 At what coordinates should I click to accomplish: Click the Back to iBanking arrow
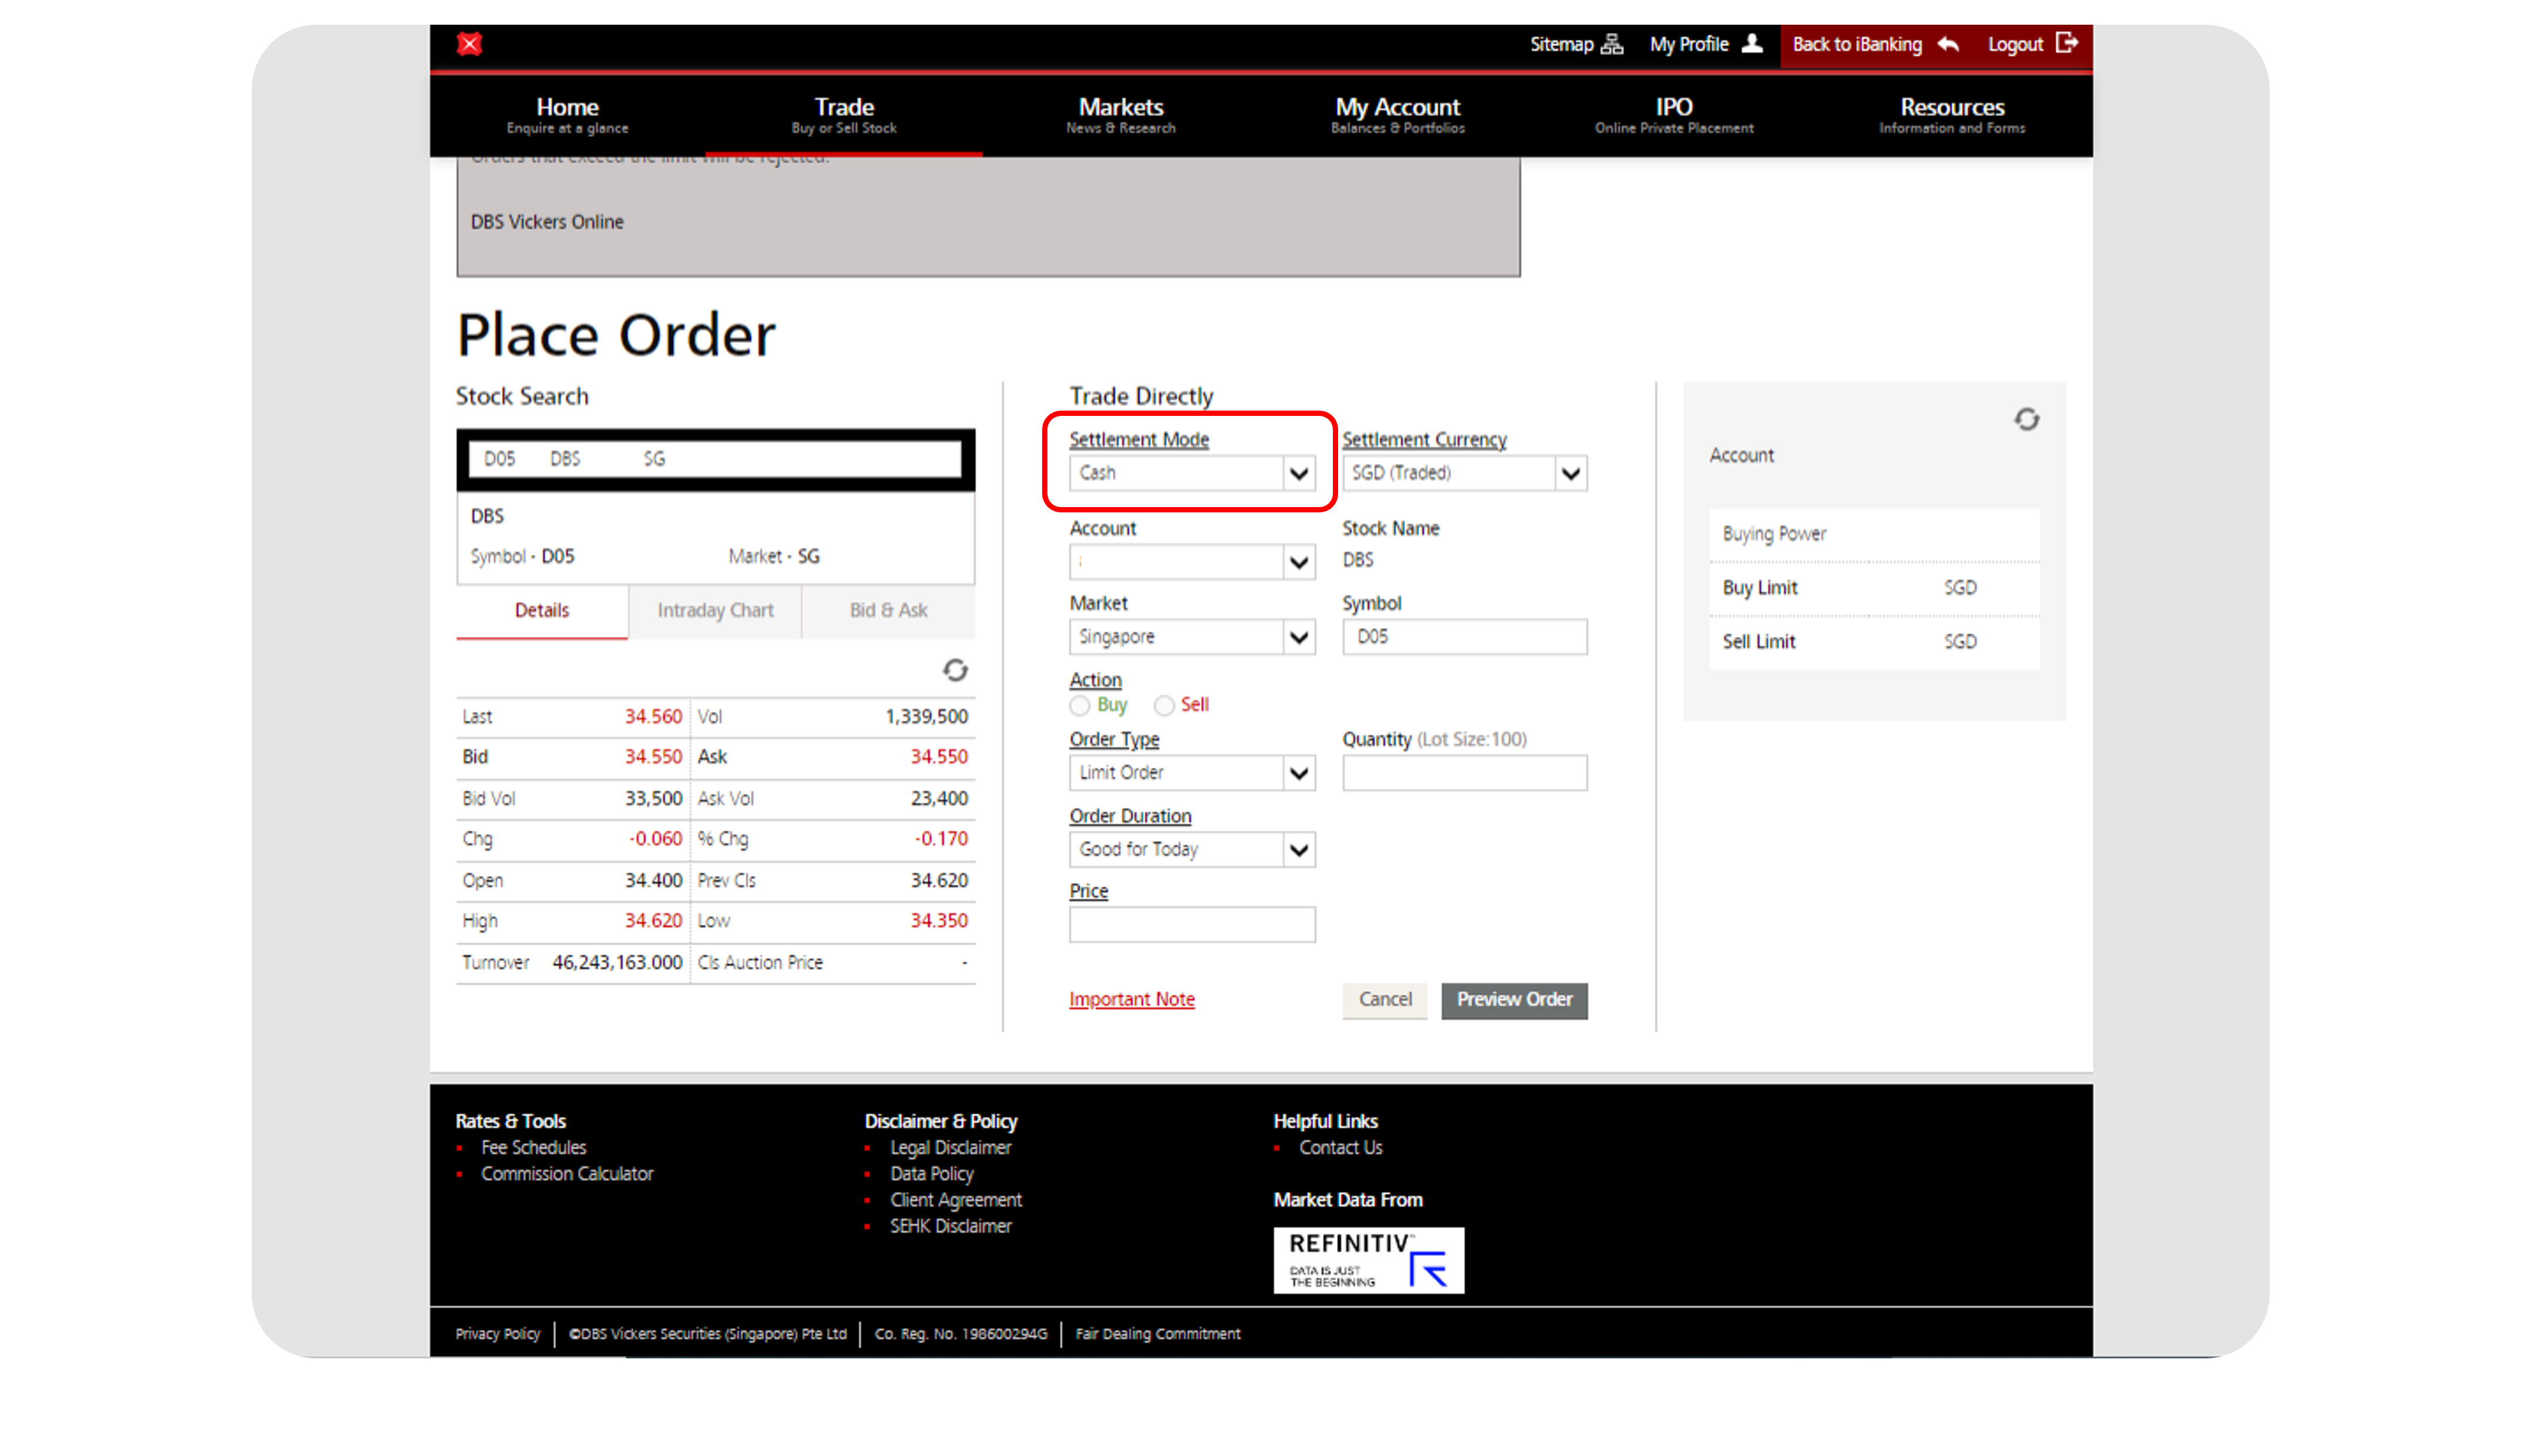pos(1948,44)
